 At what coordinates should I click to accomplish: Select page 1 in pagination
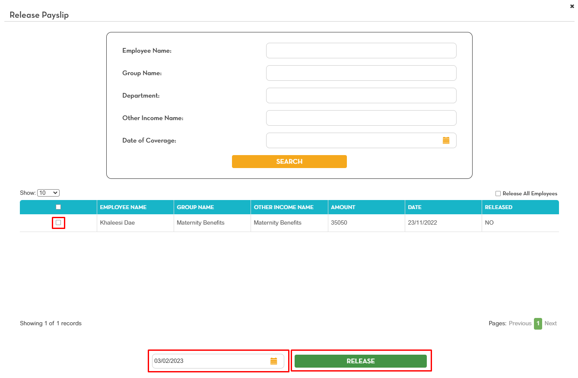coord(538,324)
